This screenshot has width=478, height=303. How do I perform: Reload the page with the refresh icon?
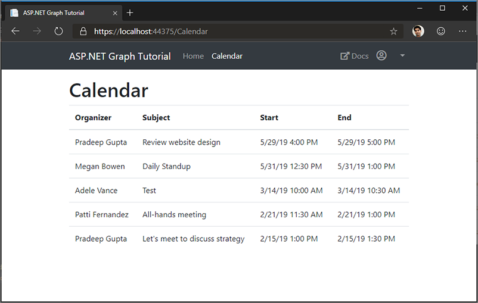(x=58, y=31)
